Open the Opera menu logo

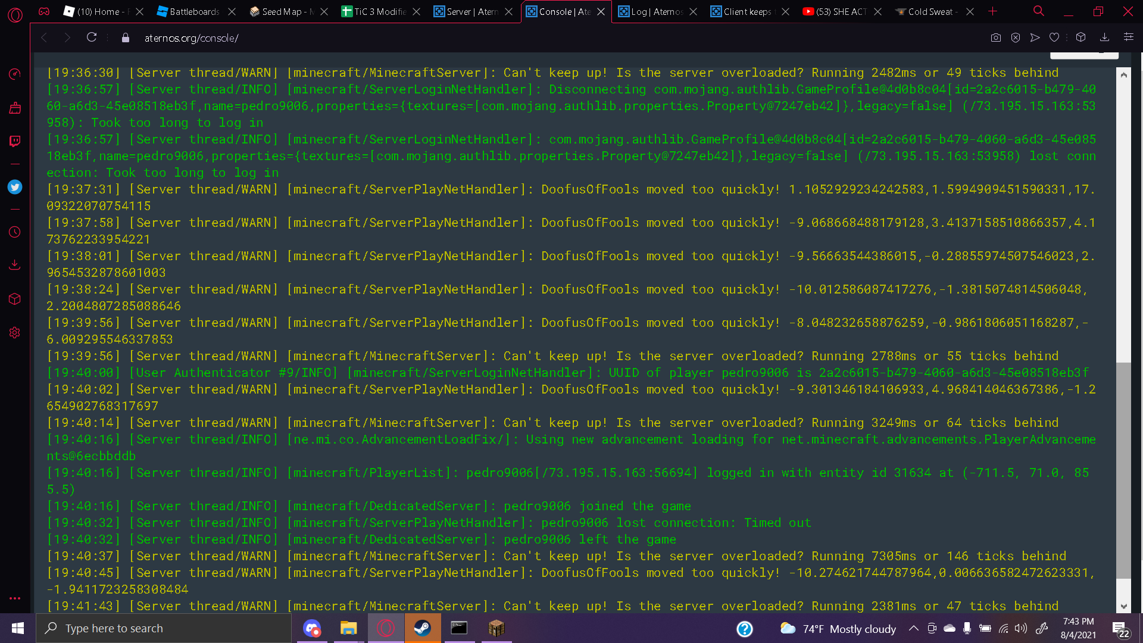coord(15,14)
